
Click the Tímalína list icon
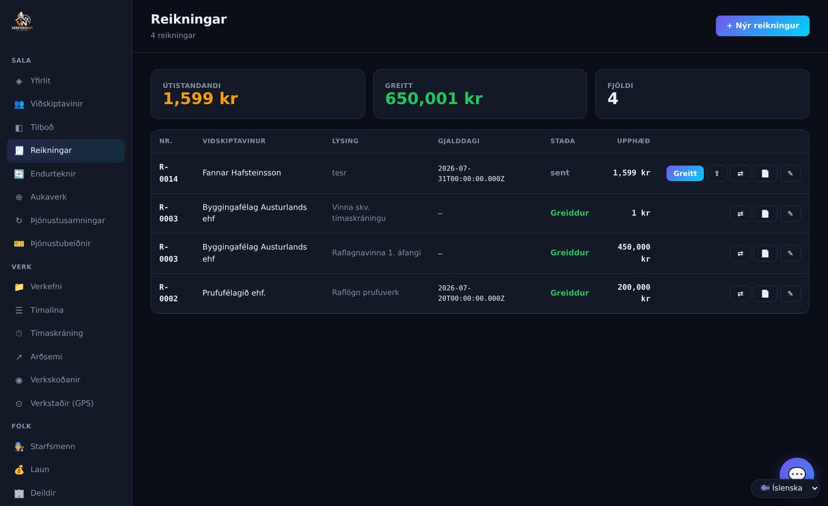[x=19, y=310]
